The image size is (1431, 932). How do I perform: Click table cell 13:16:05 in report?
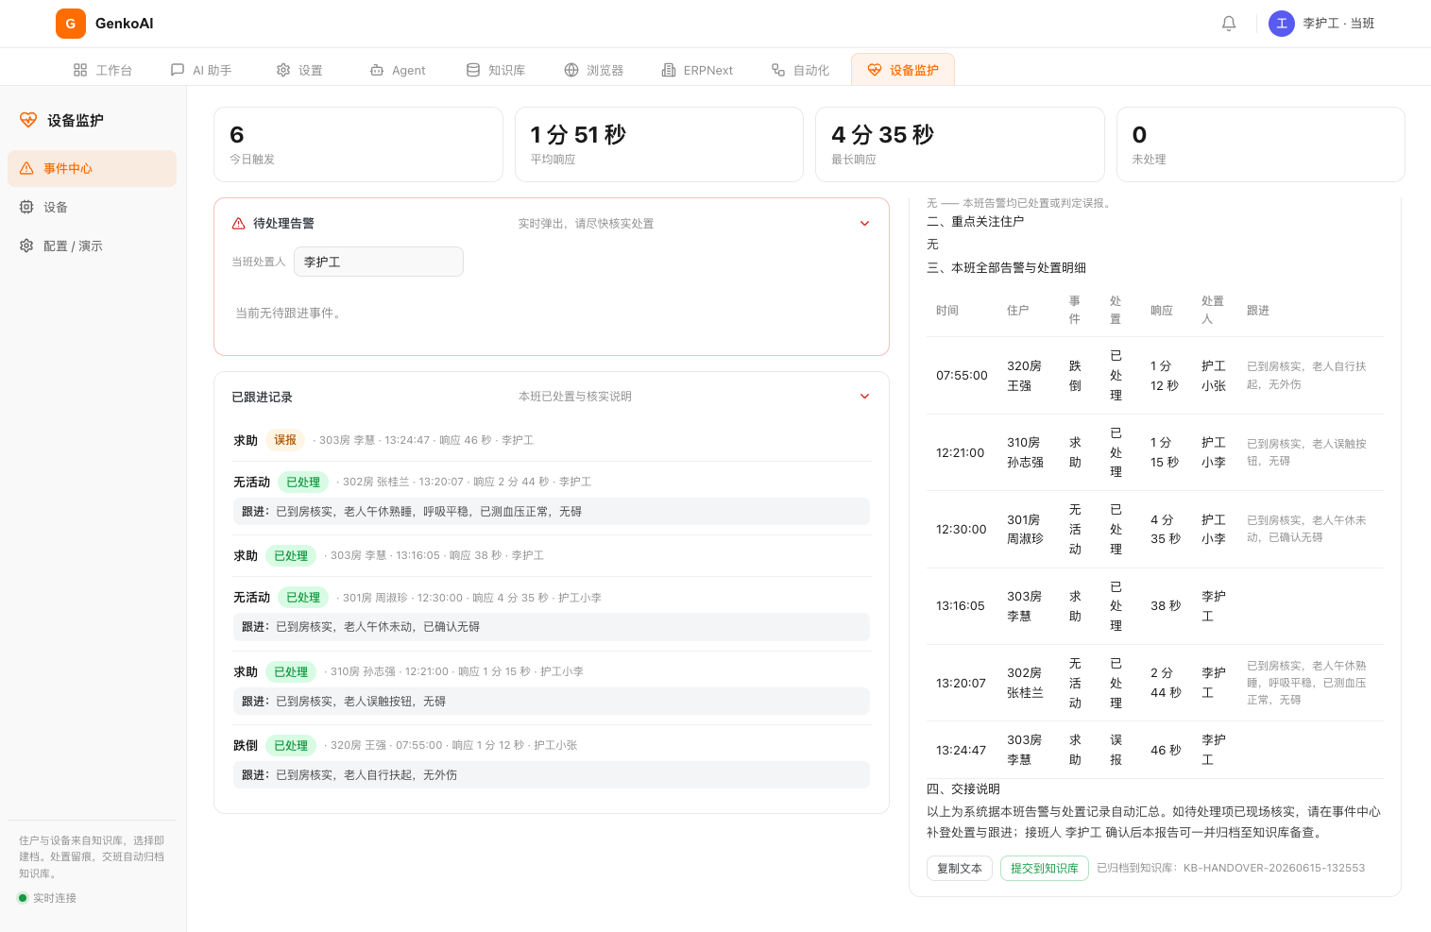click(961, 606)
